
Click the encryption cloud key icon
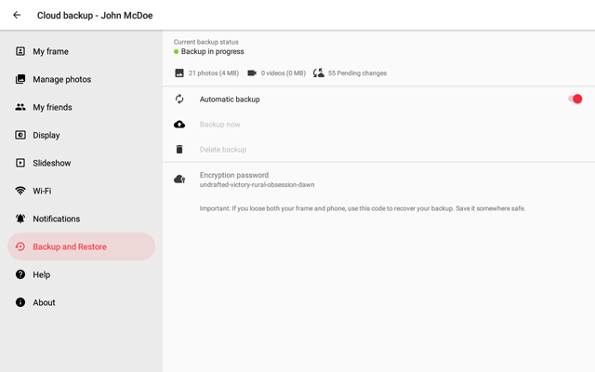[x=179, y=179]
